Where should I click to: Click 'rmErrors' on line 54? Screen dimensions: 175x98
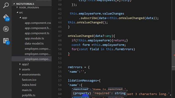(x=75, y=67)
